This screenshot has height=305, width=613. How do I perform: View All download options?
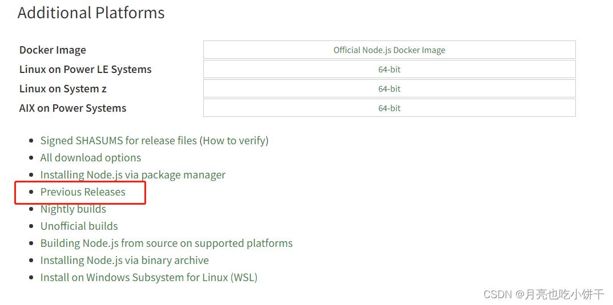coord(91,158)
